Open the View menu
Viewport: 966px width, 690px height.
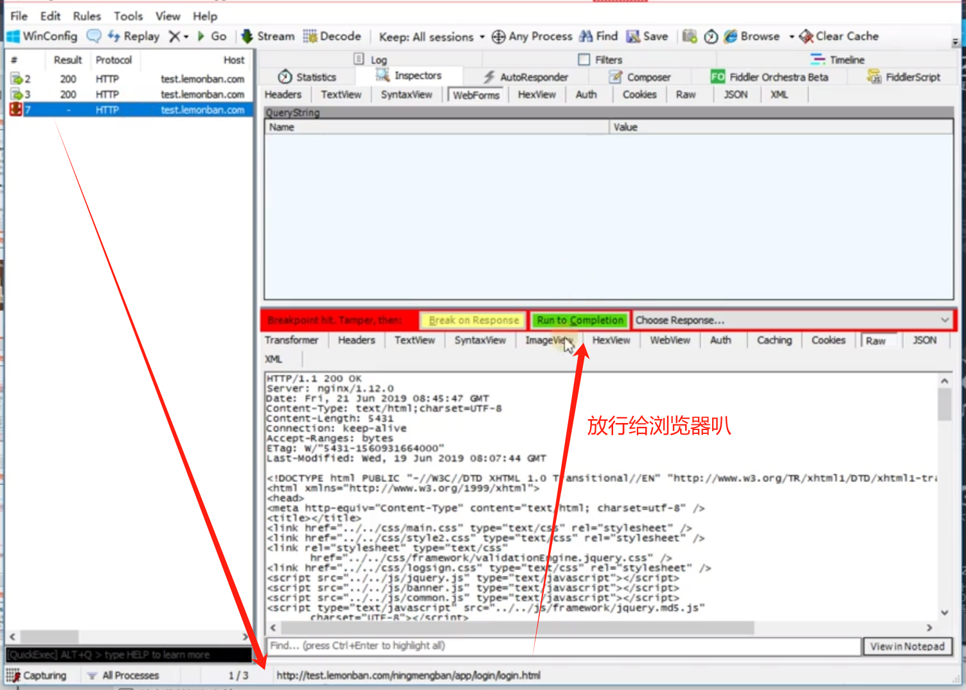pos(168,16)
